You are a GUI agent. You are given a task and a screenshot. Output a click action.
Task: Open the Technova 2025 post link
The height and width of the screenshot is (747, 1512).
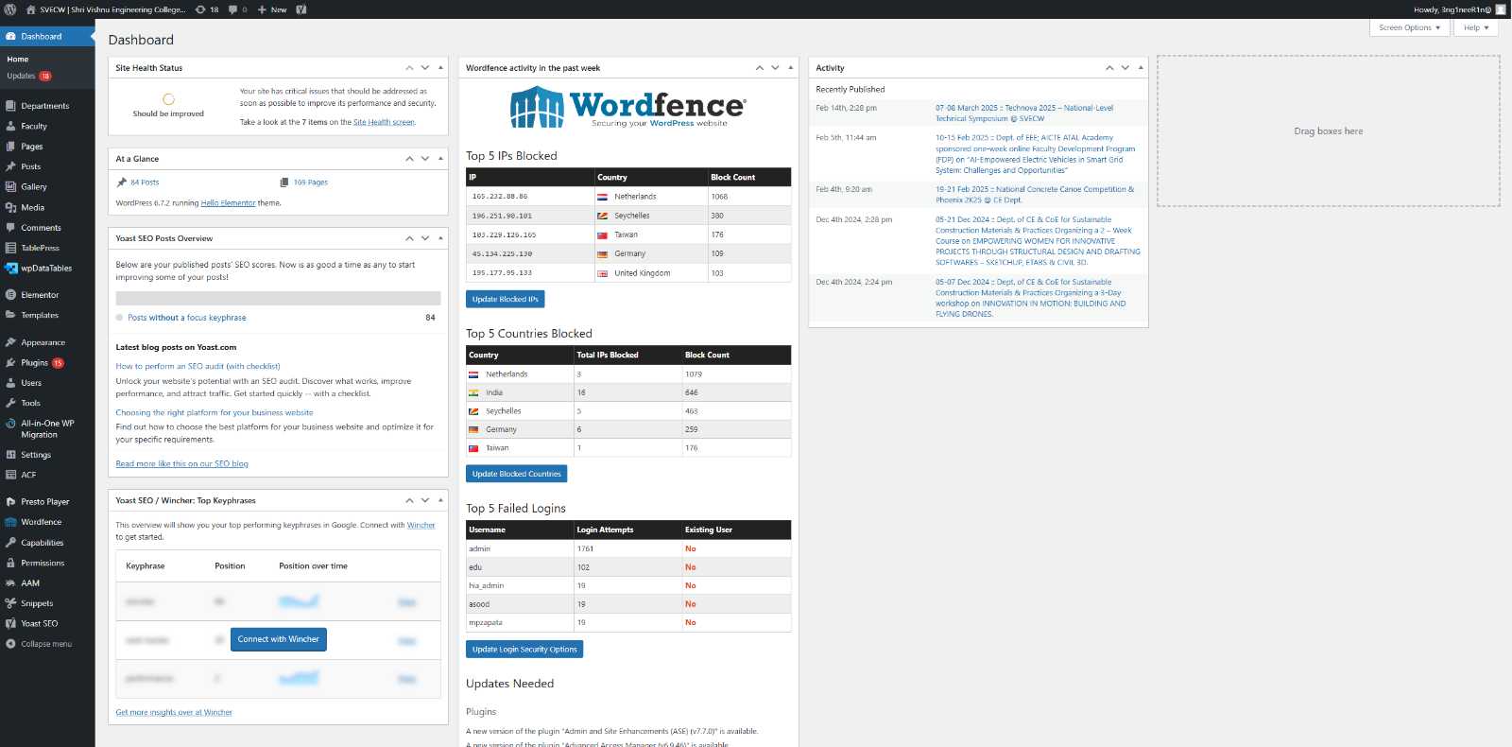1024,113
